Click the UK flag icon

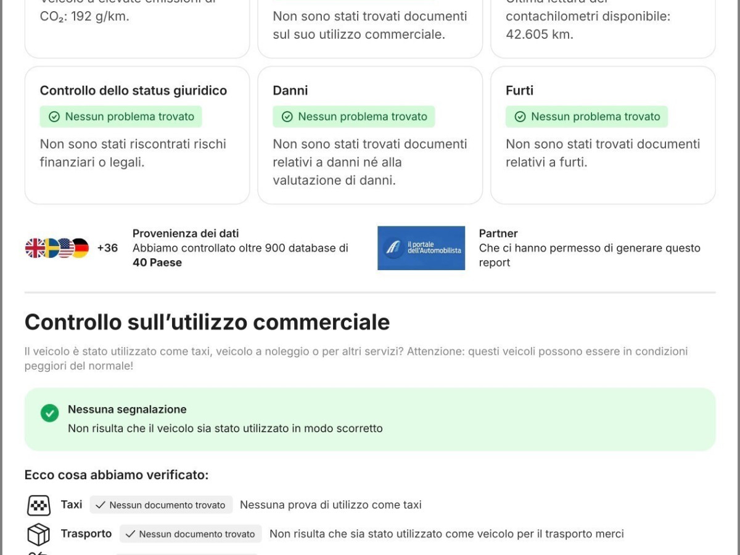[35, 248]
